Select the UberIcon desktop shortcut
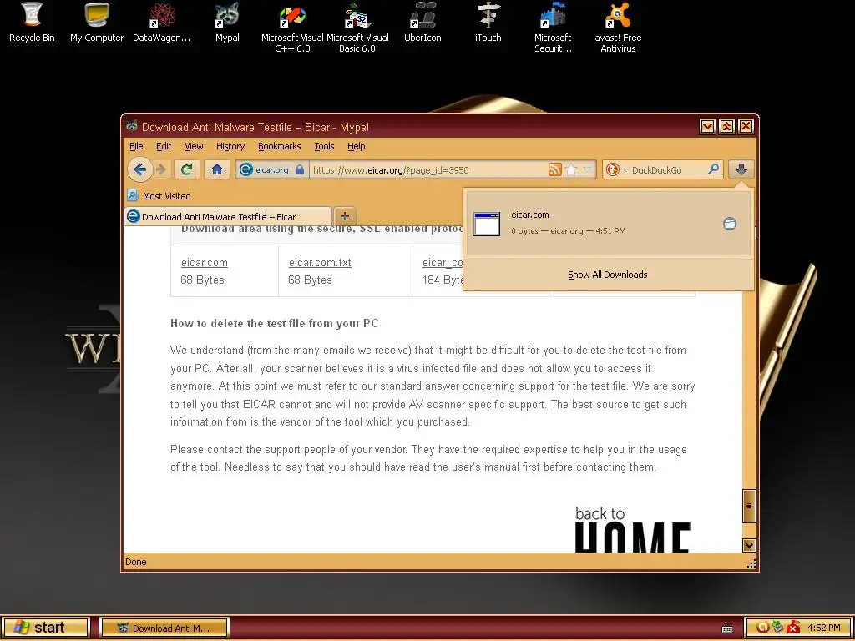 click(x=422, y=23)
